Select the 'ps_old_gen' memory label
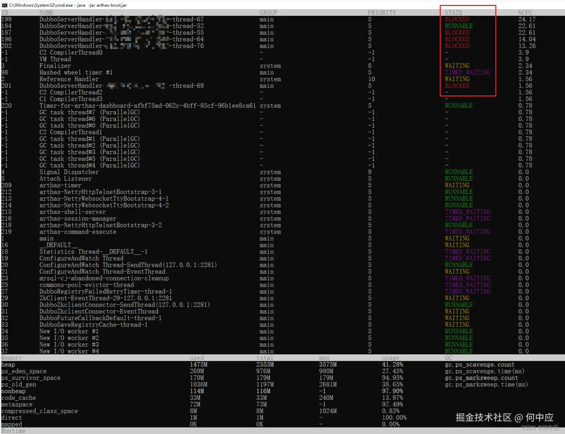This screenshot has width=565, height=434. 19,384
